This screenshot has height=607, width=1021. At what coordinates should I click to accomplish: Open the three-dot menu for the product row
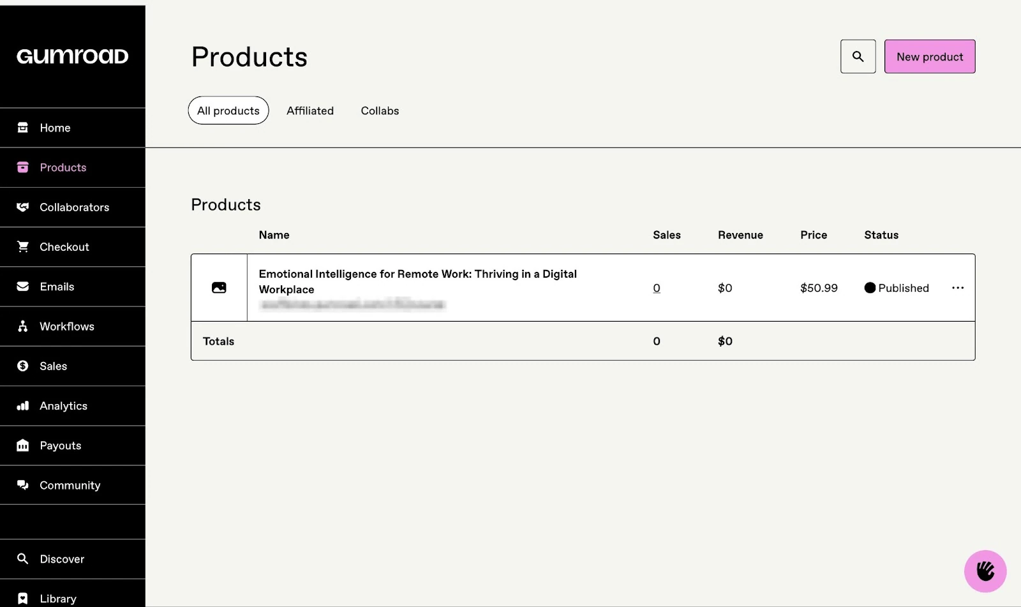(958, 288)
